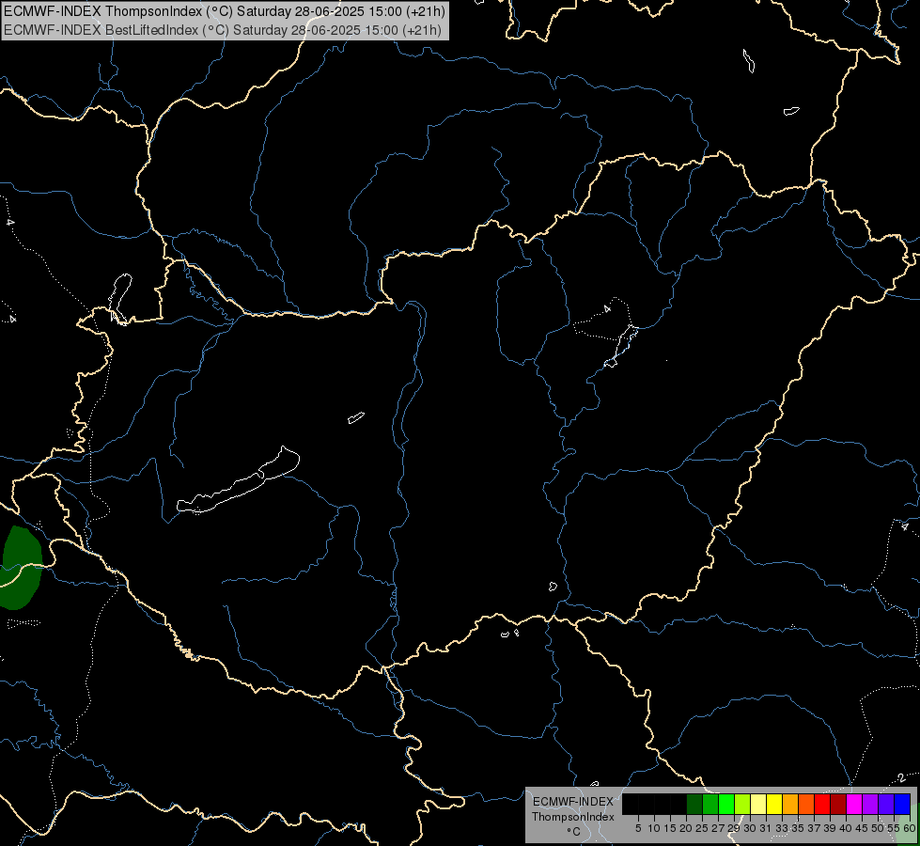Select the dark red 39–40 legend swatch
The width and height of the screenshot is (920, 846).
point(838,804)
